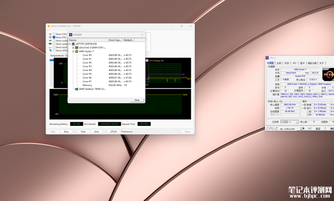Screen dimensions: 334x201
Task: Click the Ryzen logo in the CPU-Z window
Action: 328,74
